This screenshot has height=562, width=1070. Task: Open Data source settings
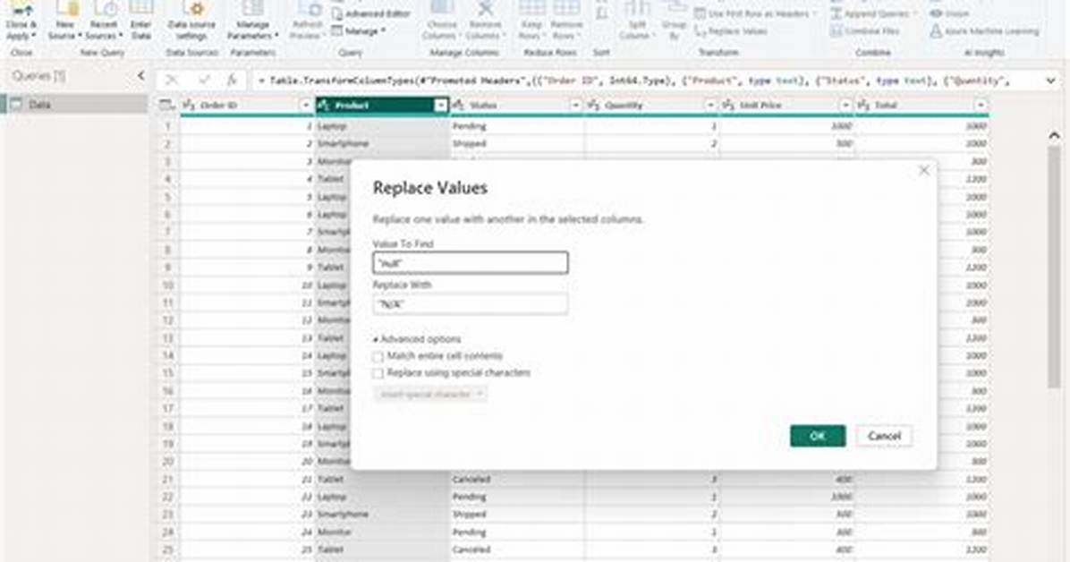pos(192,21)
